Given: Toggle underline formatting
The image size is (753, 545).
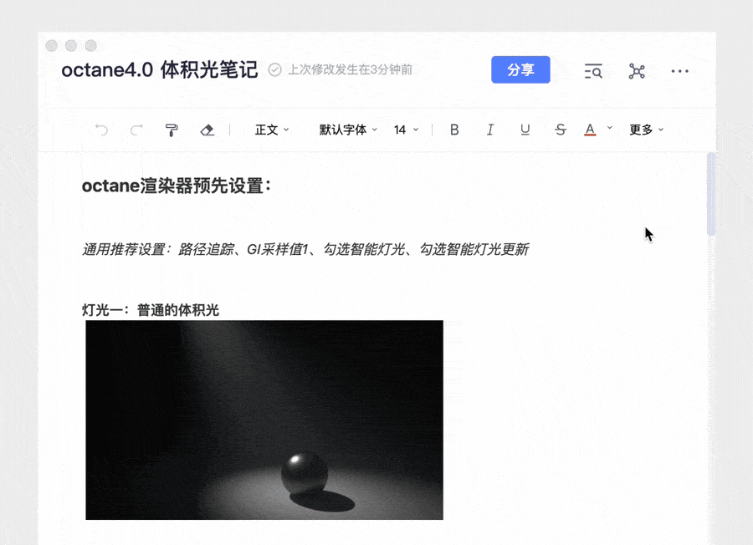Looking at the screenshot, I should pyautogui.click(x=525, y=130).
